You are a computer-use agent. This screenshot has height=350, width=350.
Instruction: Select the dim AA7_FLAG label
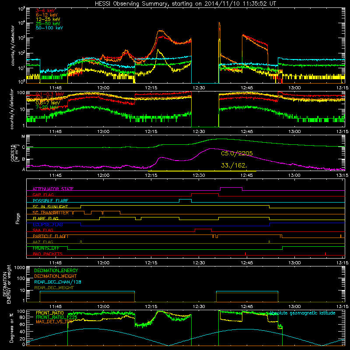tap(43, 242)
